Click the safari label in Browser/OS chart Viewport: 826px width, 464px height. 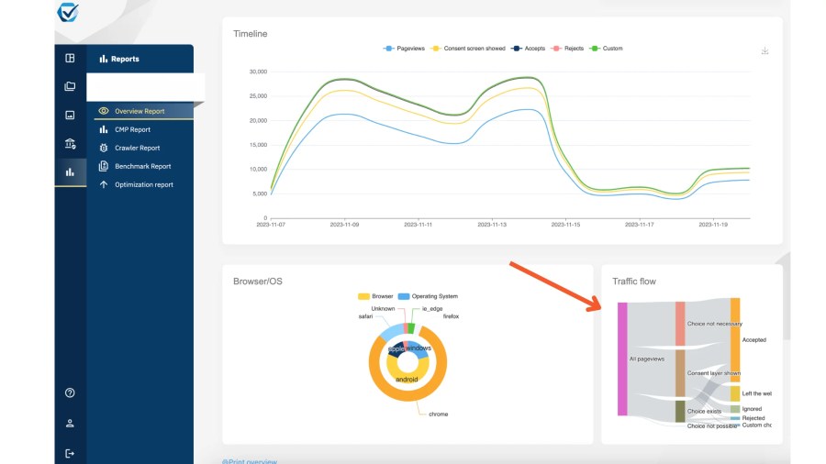click(x=365, y=316)
